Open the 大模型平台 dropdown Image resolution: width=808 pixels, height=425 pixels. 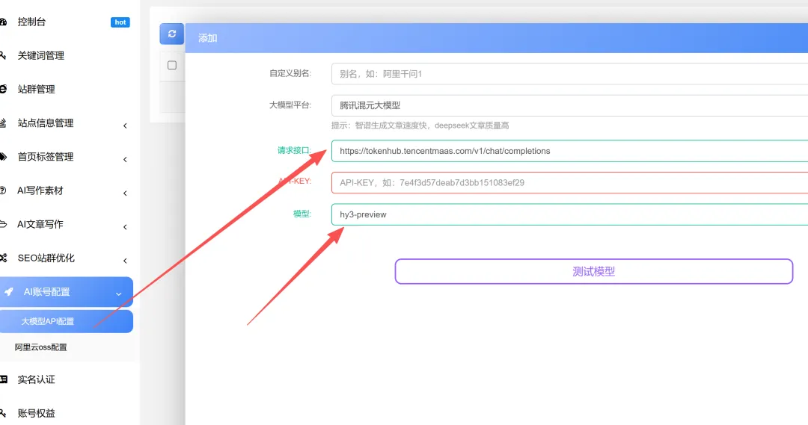569,105
